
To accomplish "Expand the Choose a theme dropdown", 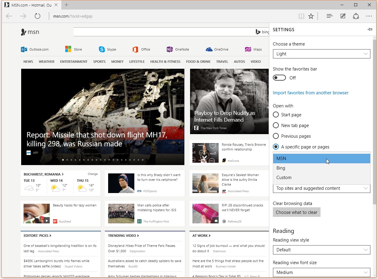I will click(x=321, y=54).
